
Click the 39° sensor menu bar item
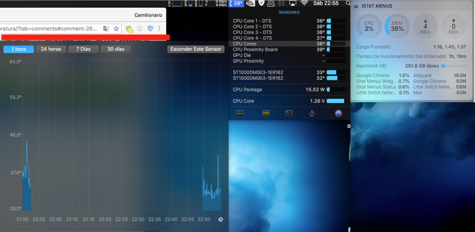[236, 3]
